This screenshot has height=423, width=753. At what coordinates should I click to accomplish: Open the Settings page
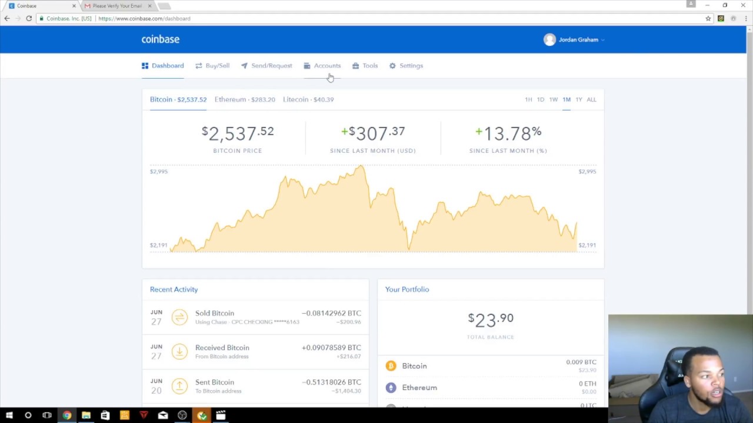(x=406, y=66)
